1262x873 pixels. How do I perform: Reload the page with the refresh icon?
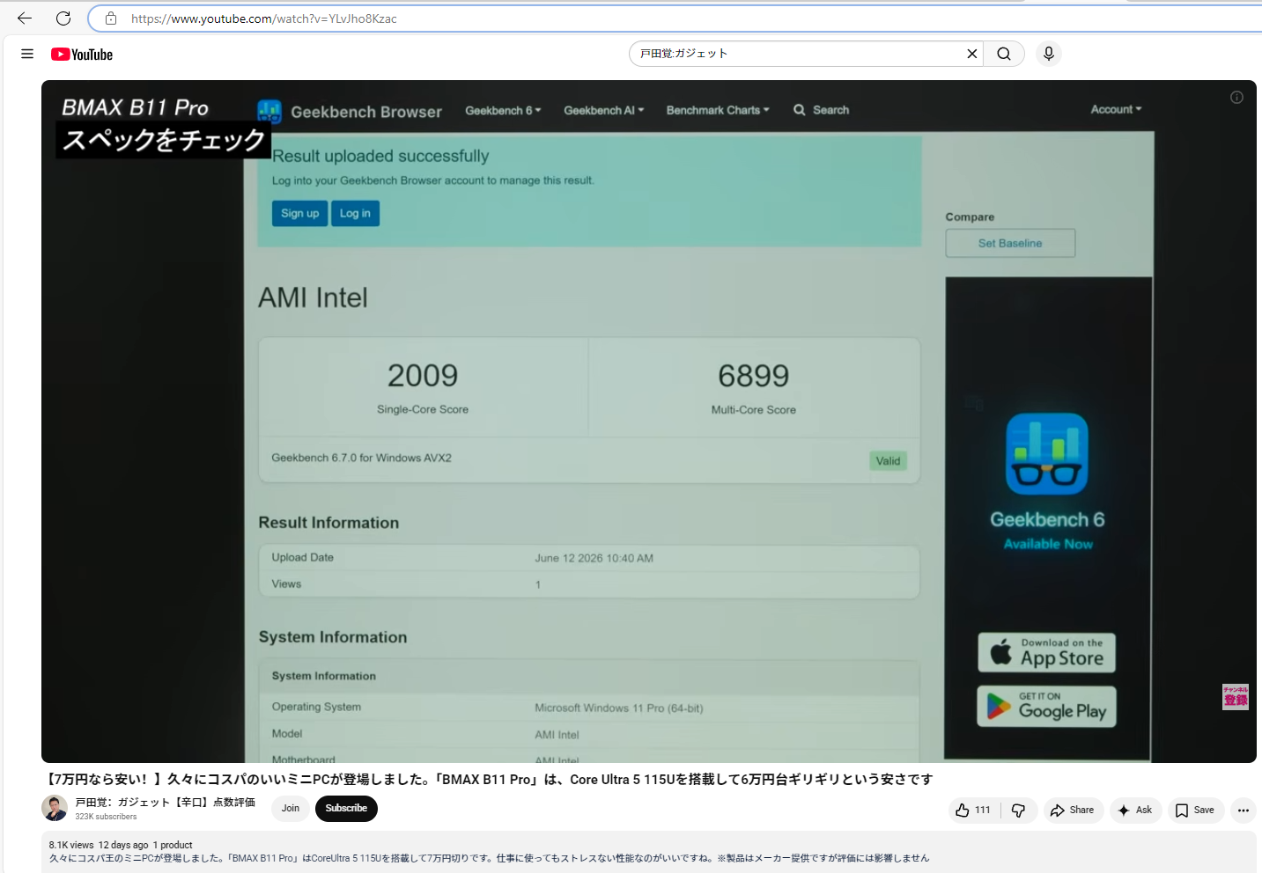coord(63,18)
